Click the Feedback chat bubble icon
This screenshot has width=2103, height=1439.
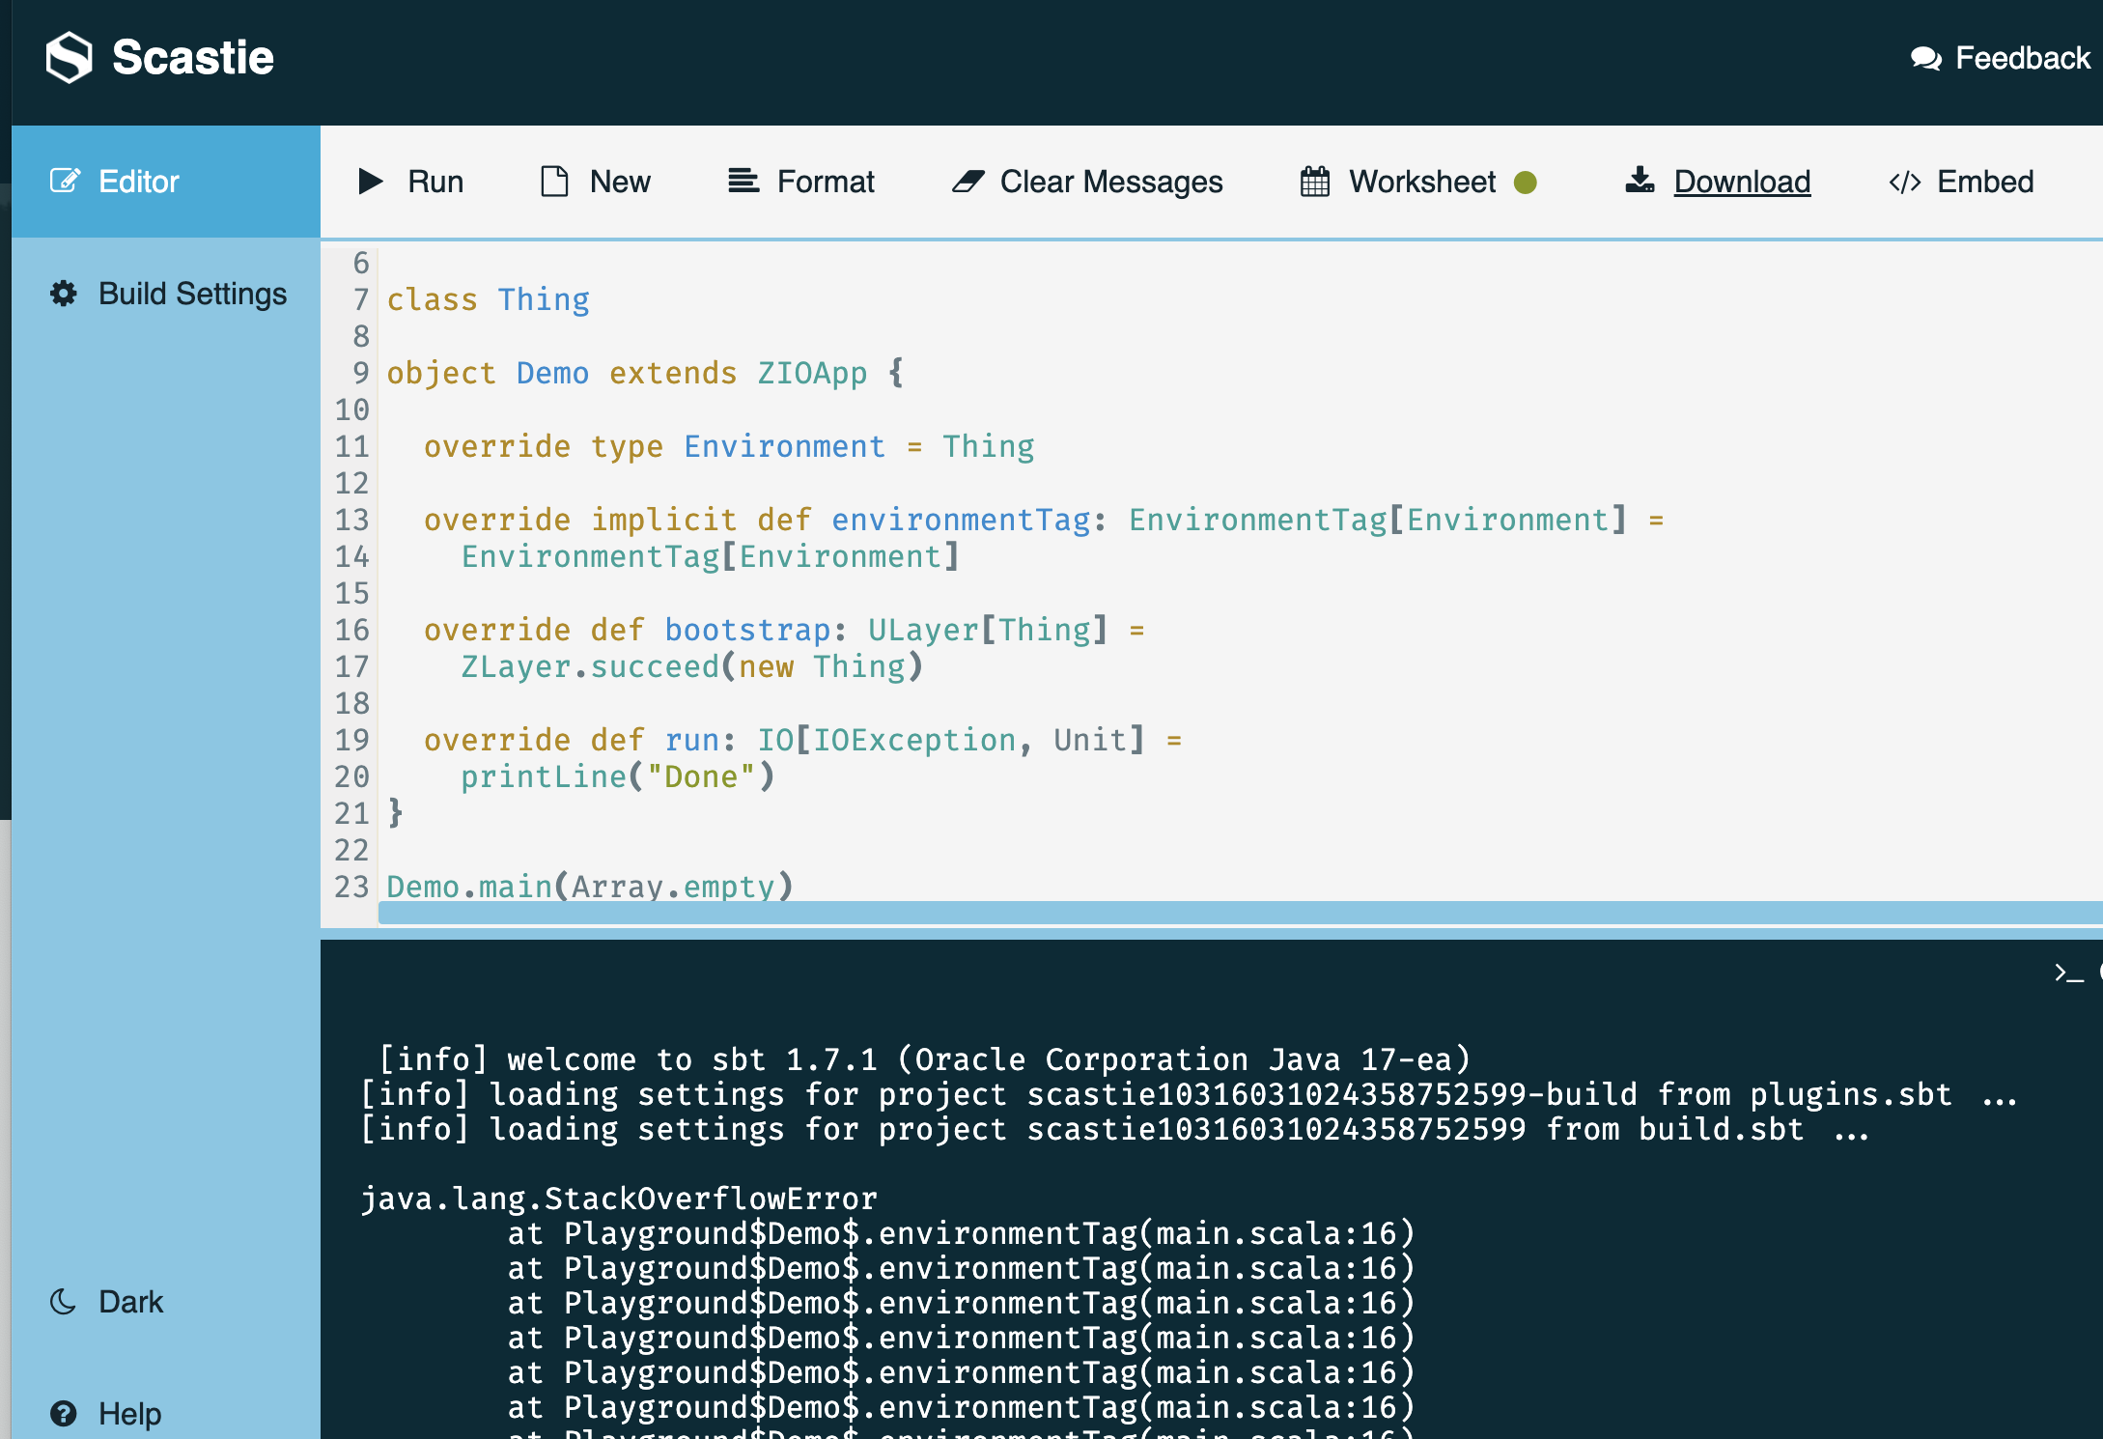pyautogui.click(x=1925, y=58)
